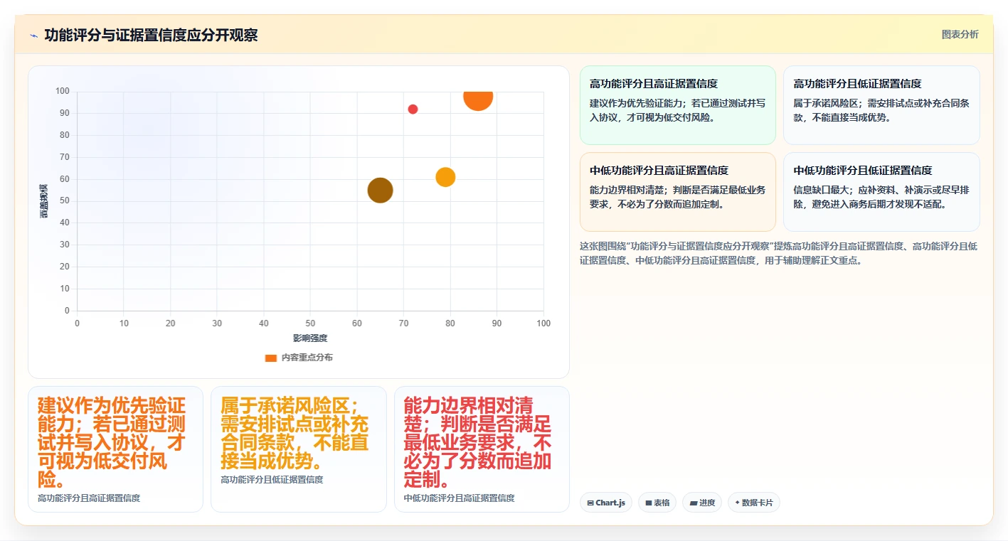Image resolution: width=1008 pixels, height=541 pixels.
Task: Select the 表格 tag
Action: 657,503
